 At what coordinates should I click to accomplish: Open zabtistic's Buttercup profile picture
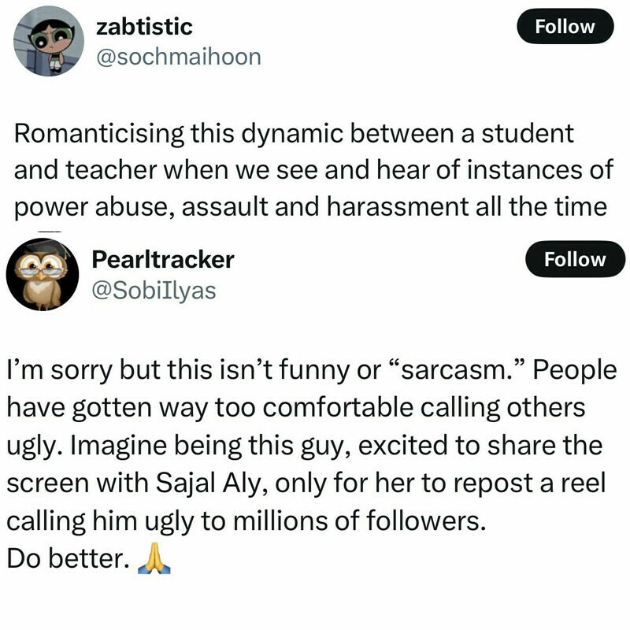coord(50,42)
